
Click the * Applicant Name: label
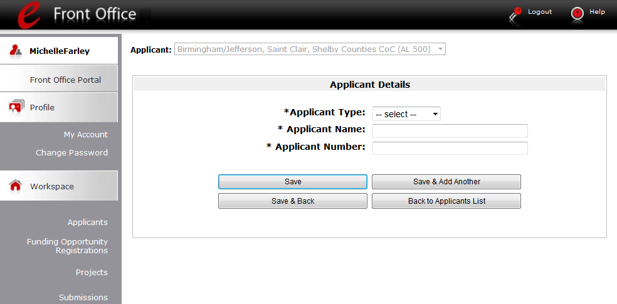point(322,129)
